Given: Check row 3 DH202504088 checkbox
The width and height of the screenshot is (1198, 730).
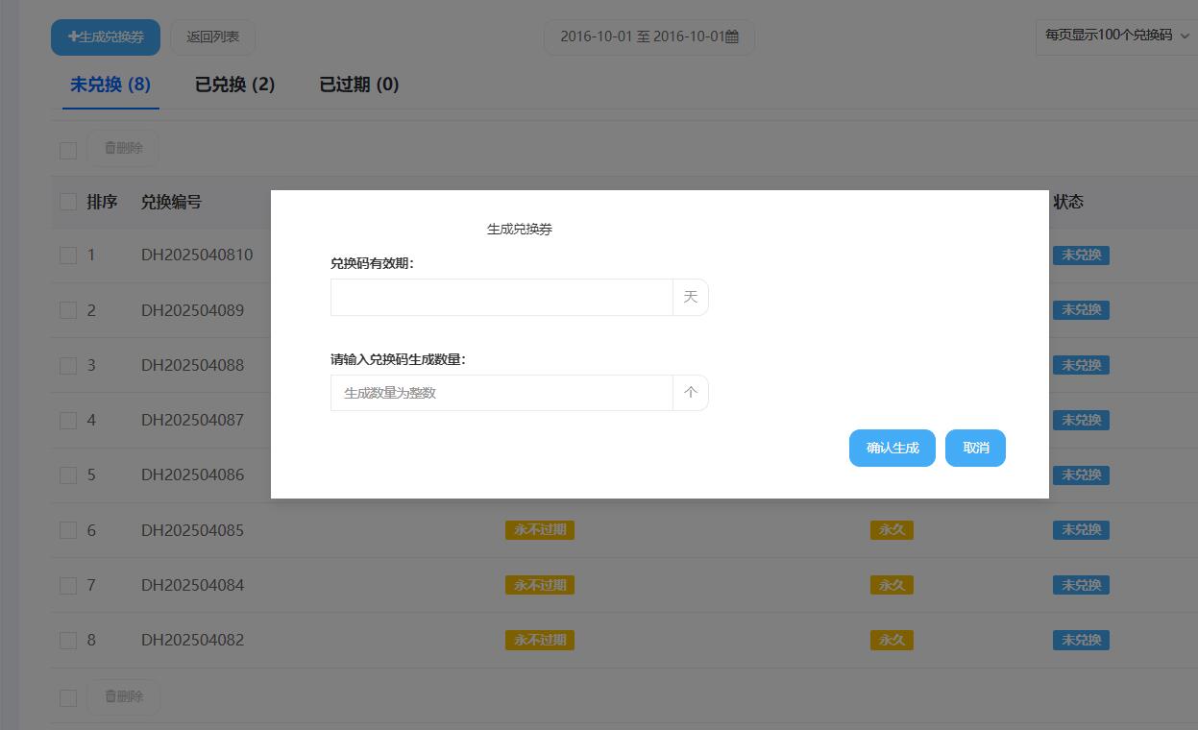Looking at the screenshot, I should click(x=68, y=365).
